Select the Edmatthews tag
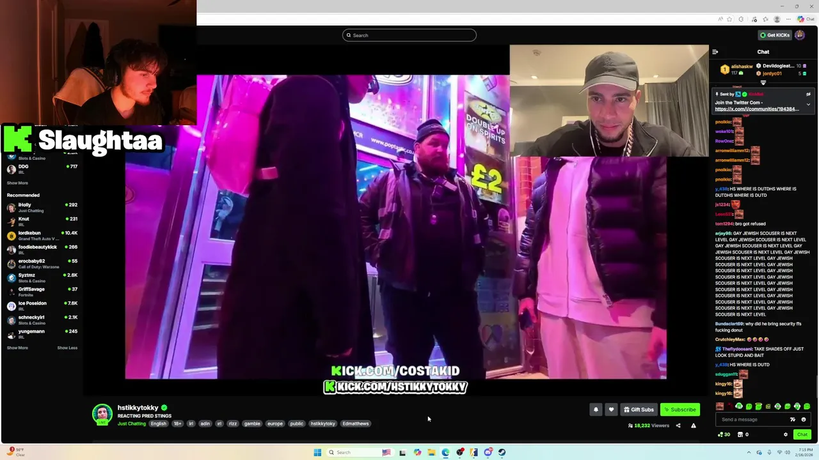This screenshot has width=819, height=460. (356, 424)
